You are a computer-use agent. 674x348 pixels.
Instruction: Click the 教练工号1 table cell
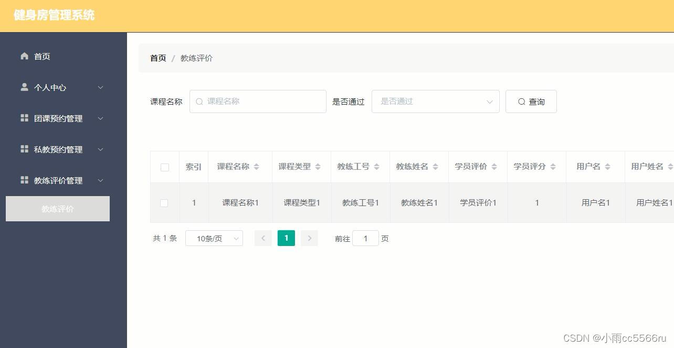[x=361, y=202]
